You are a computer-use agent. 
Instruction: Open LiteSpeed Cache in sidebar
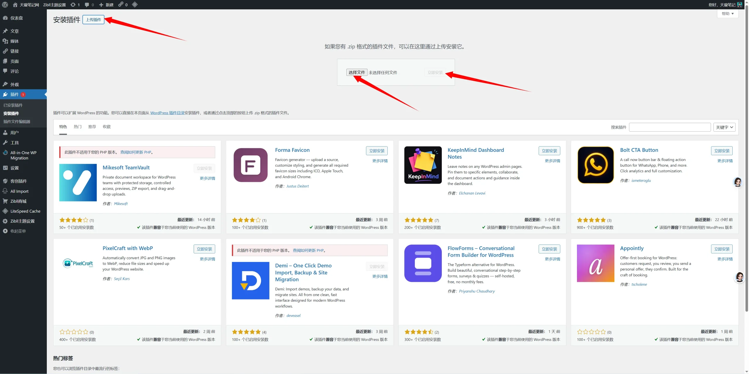[x=23, y=211]
